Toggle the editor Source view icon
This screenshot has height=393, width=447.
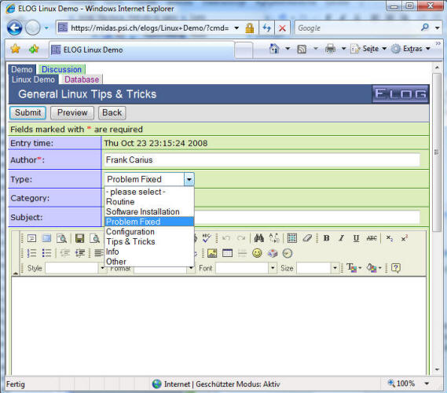[x=31, y=238]
